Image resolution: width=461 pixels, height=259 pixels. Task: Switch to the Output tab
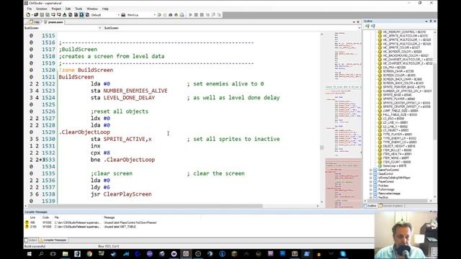pos(31,240)
